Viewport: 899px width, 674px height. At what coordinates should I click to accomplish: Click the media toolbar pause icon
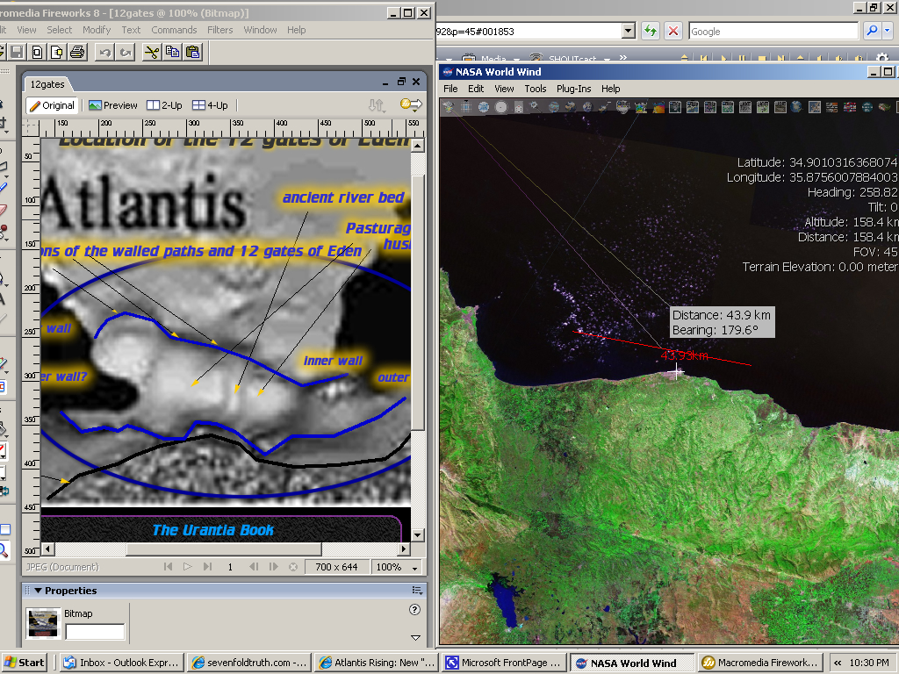pyautogui.click(x=742, y=59)
